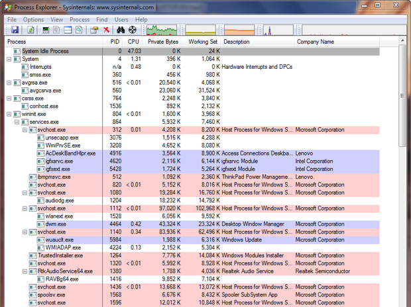
Task: Click the icon beside spoolsv.exe
Action: 32,294
